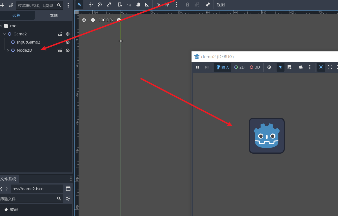
Task: Pick the Ruler measurement tool
Action: coord(147,4)
